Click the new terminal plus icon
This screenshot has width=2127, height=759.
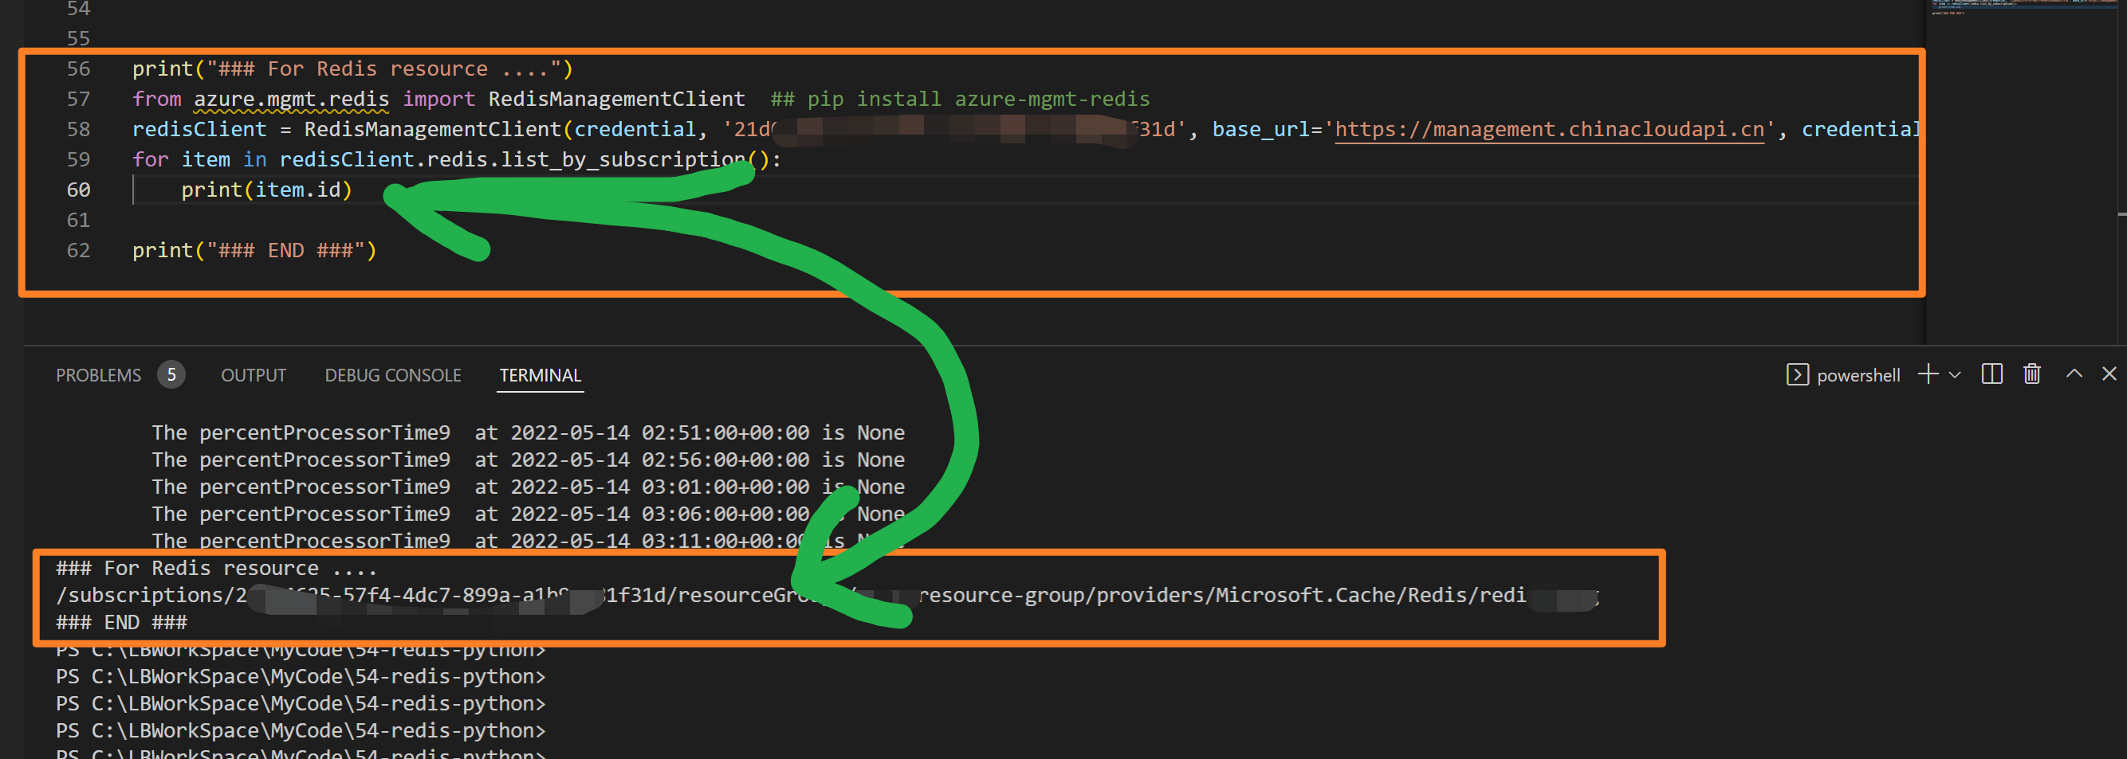click(x=1928, y=374)
